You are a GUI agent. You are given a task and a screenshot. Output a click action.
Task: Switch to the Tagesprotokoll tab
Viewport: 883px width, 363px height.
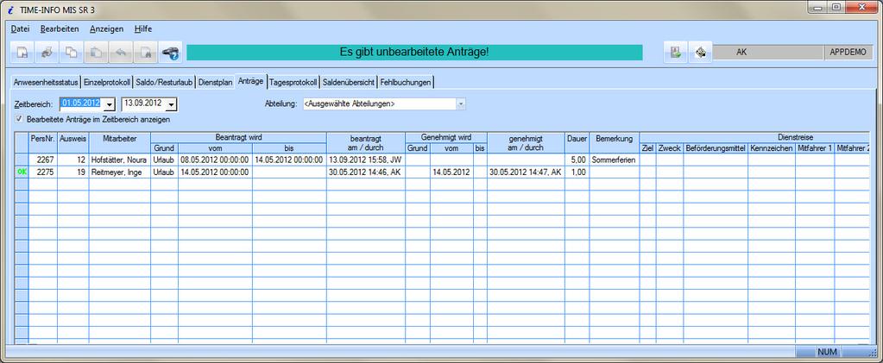click(x=293, y=82)
